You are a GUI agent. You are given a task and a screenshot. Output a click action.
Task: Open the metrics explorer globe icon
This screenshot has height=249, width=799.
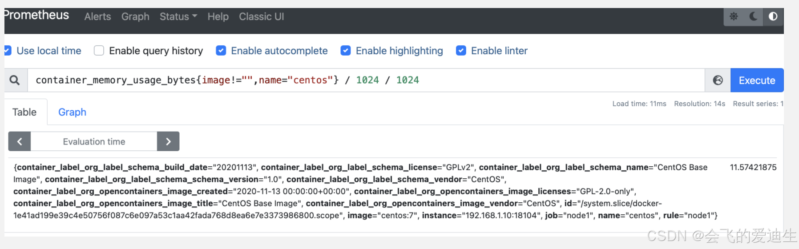coord(718,80)
